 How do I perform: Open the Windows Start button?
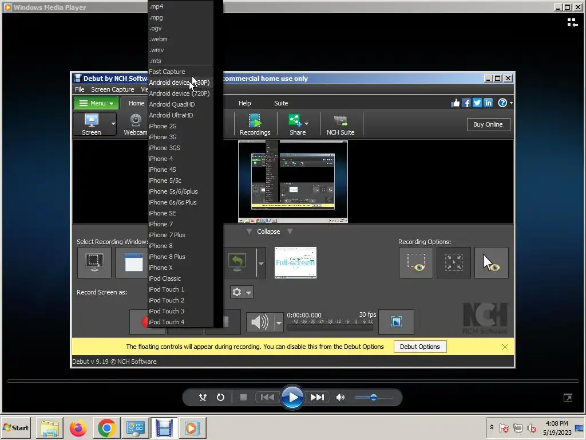click(x=15, y=427)
